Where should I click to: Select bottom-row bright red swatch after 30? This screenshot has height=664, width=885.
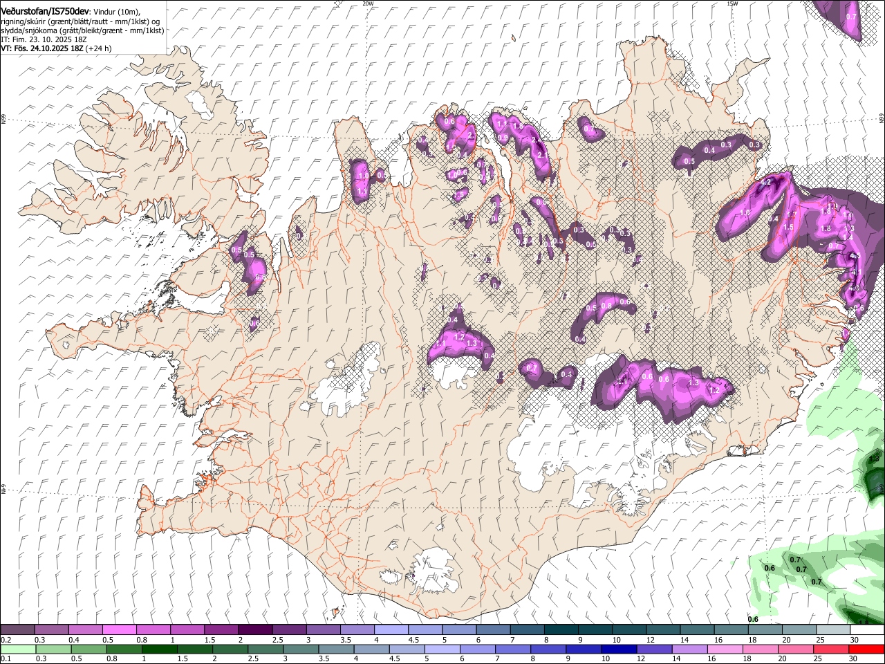coord(866,649)
